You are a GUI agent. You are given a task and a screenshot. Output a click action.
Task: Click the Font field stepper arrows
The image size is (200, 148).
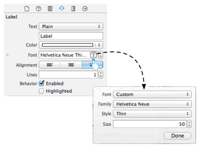101,55
